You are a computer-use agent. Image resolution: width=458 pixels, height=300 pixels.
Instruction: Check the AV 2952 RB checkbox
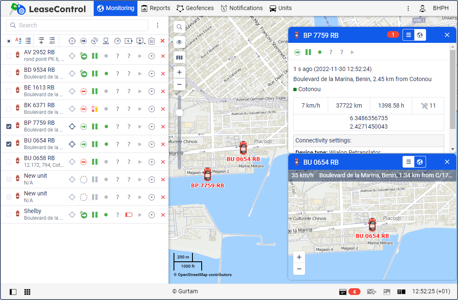pyautogui.click(x=9, y=56)
